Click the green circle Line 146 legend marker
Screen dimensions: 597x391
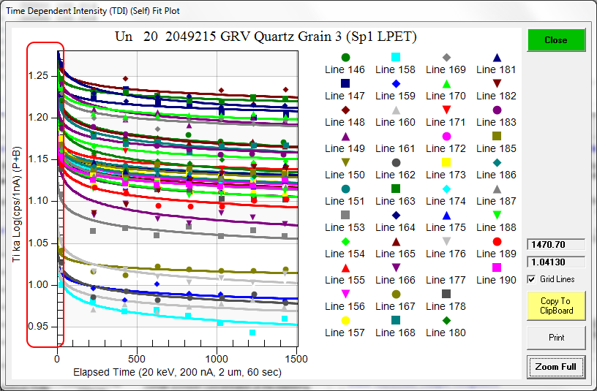click(345, 58)
